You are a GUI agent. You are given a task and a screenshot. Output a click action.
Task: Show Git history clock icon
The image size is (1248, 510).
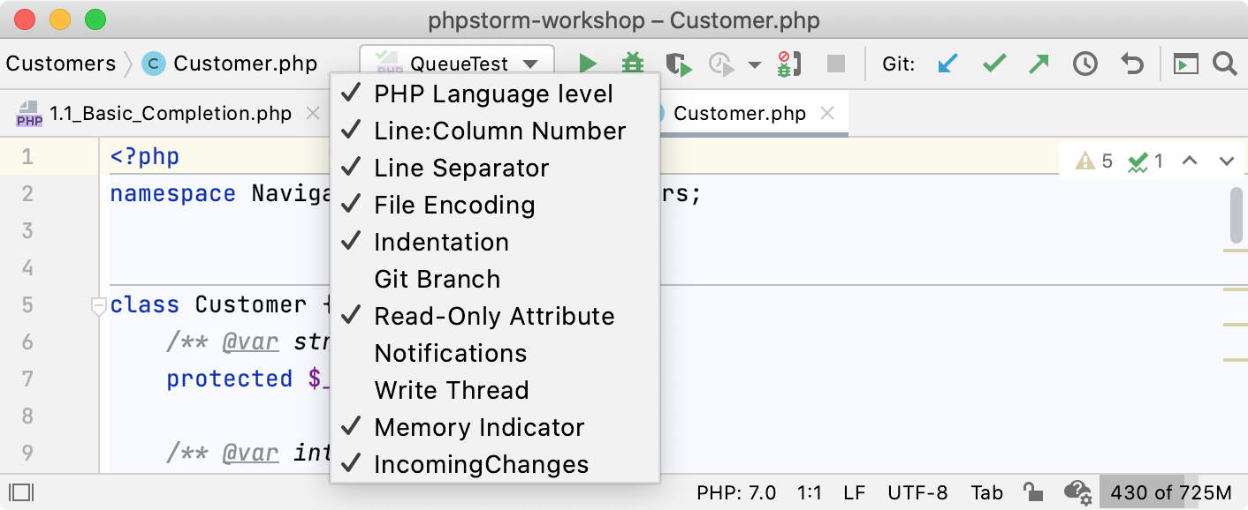tap(1085, 64)
